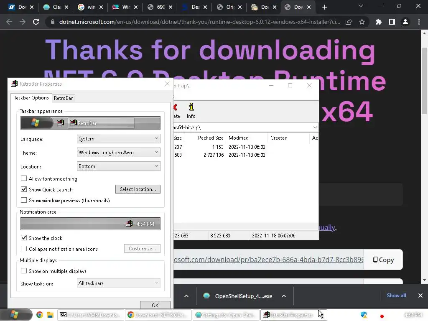Click the Chrome forward arrow
Image resolution: width=428 pixels, height=321 pixels.
pyautogui.click(x=23, y=22)
